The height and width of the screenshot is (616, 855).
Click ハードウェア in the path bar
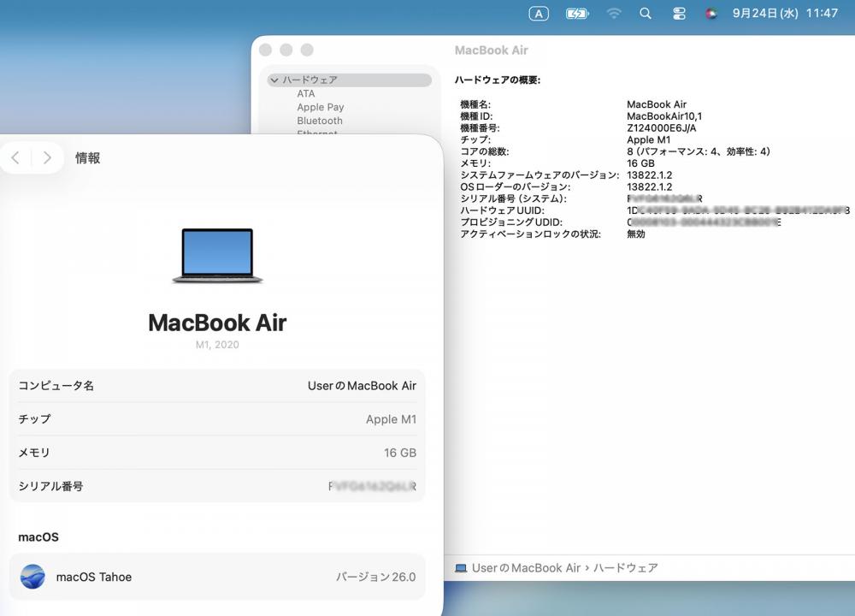click(626, 568)
